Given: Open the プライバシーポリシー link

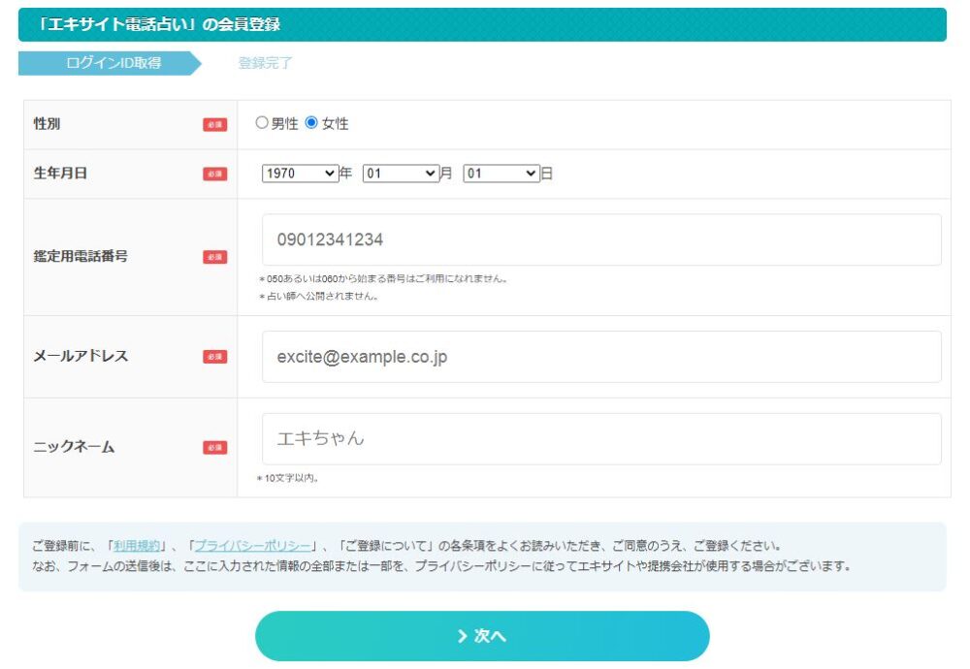Looking at the screenshot, I should click(x=252, y=546).
